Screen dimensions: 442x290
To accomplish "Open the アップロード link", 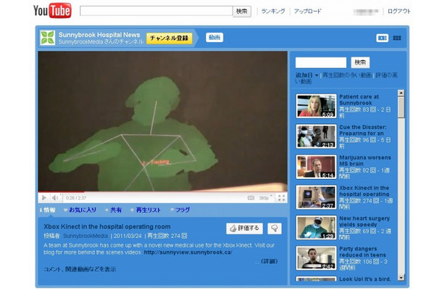I will point(307,12).
